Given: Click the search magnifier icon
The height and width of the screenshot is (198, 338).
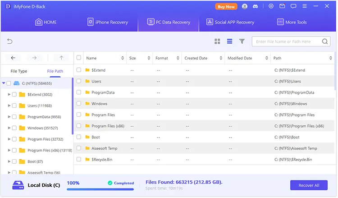Looking at the screenshot, I should (x=325, y=41).
